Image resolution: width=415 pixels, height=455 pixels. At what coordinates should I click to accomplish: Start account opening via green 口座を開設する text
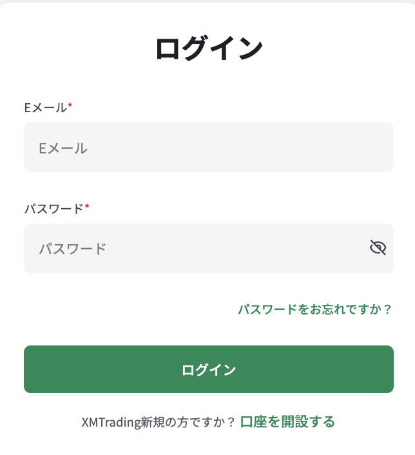click(287, 422)
